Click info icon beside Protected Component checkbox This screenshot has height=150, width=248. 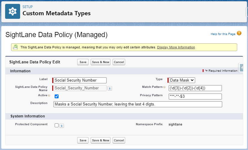coord(62,125)
